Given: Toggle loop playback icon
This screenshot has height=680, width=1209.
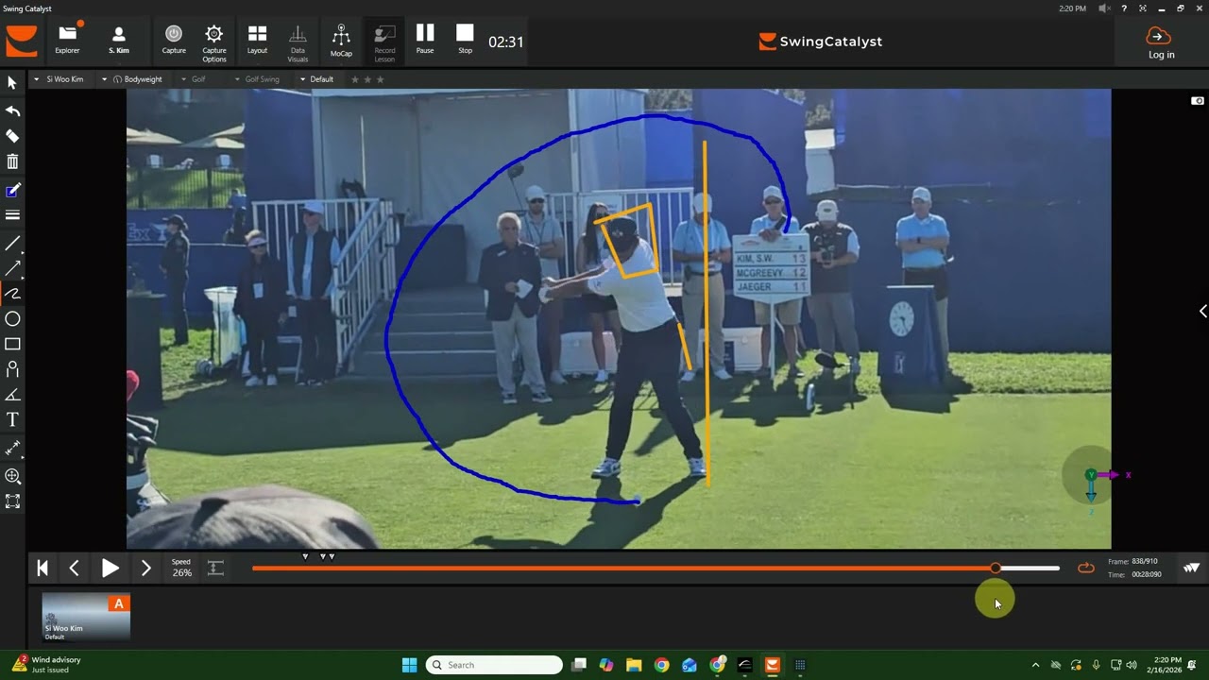Looking at the screenshot, I should 1086,568.
